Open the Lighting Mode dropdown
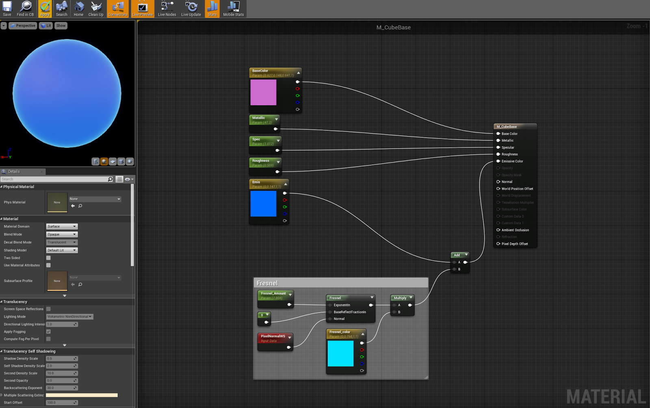Image resolution: width=650 pixels, height=408 pixels. [x=69, y=316]
